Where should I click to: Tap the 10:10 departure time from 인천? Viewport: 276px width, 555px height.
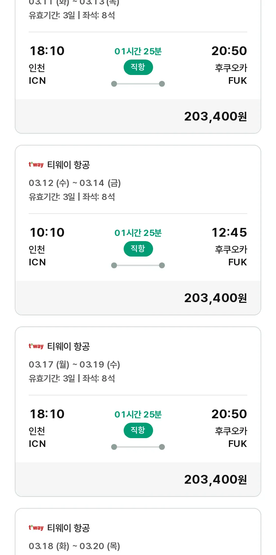tap(47, 232)
